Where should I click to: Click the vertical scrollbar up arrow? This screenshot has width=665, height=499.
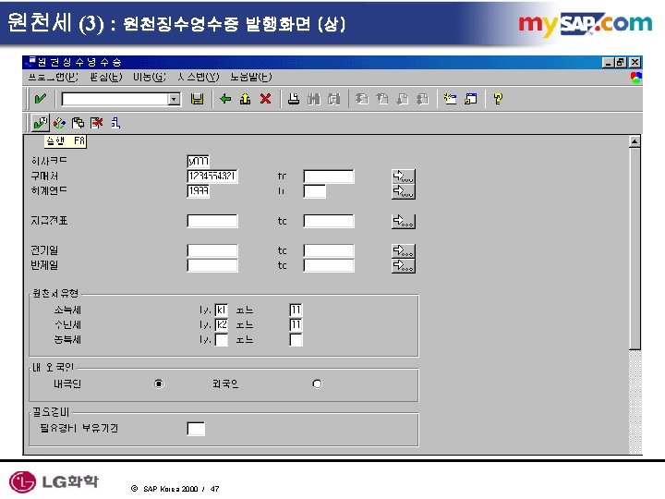635,141
